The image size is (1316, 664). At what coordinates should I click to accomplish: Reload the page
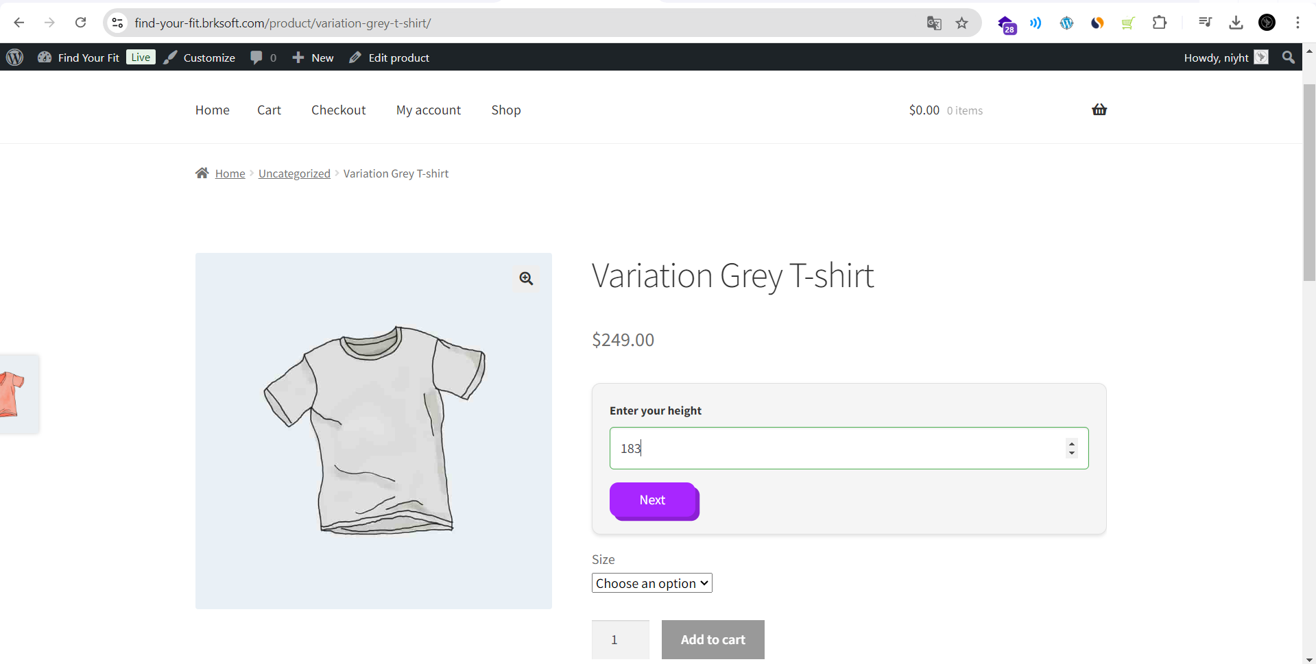(x=80, y=23)
